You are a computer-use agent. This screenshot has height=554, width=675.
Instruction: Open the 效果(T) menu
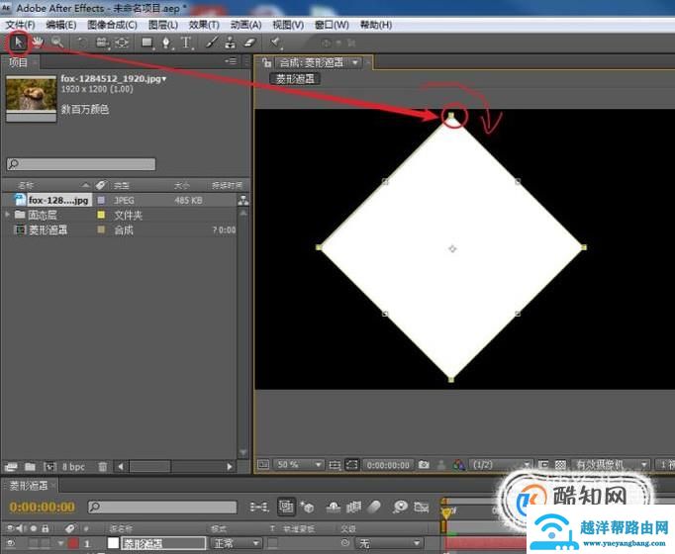click(204, 25)
